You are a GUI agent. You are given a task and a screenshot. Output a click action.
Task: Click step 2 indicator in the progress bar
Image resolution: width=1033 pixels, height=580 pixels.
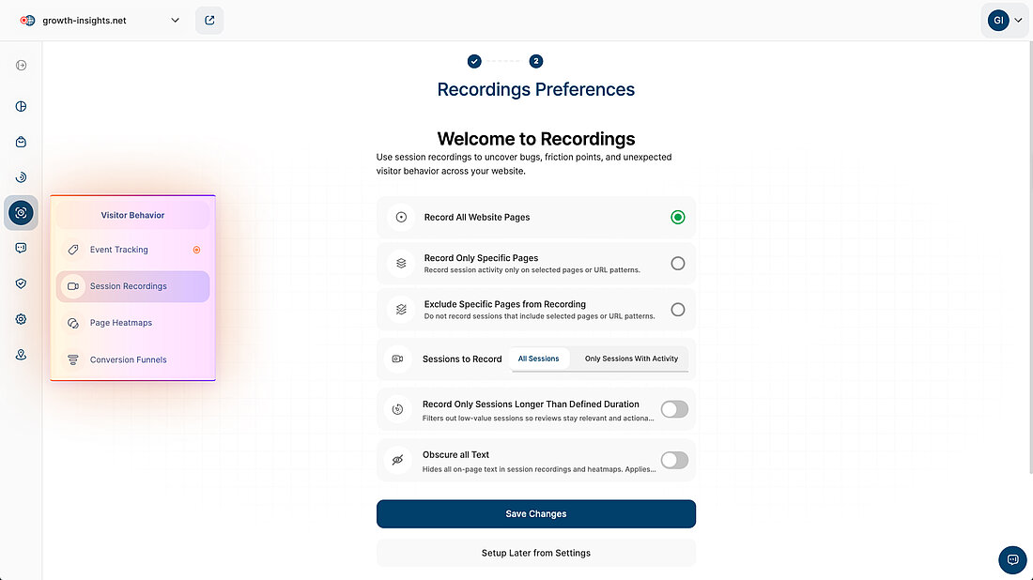[536, 60]
